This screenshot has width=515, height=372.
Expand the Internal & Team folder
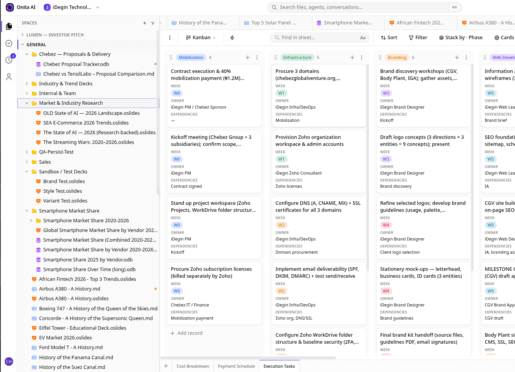point(27,93)
